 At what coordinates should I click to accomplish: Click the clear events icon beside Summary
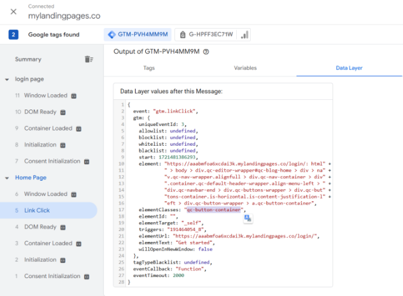(89, 59)
